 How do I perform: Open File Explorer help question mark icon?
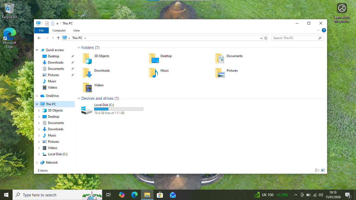[324, 30]
